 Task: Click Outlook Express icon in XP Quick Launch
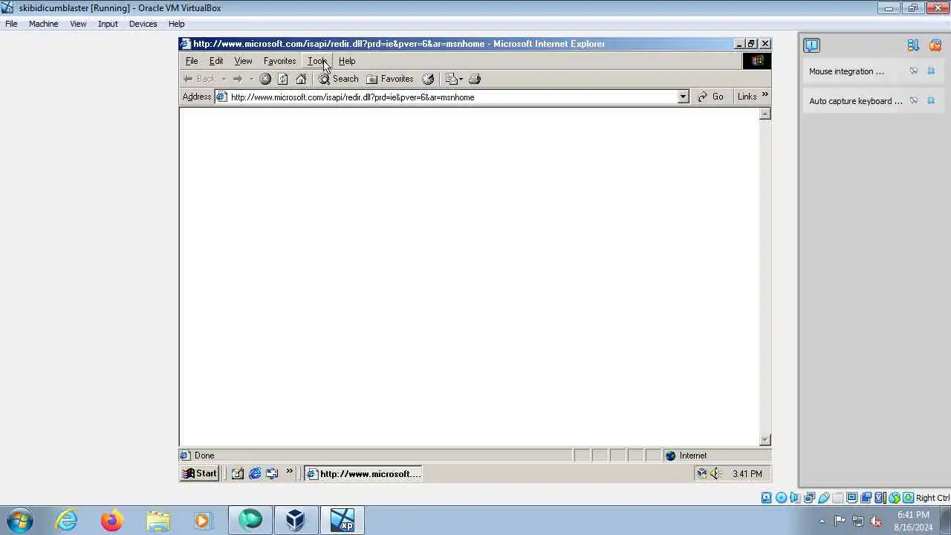tap(272, 473)
